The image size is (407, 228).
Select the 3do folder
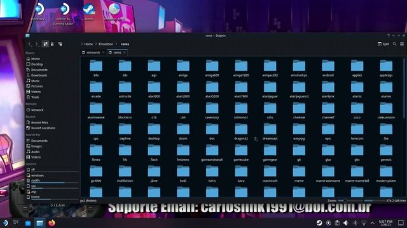pos(96,68)
